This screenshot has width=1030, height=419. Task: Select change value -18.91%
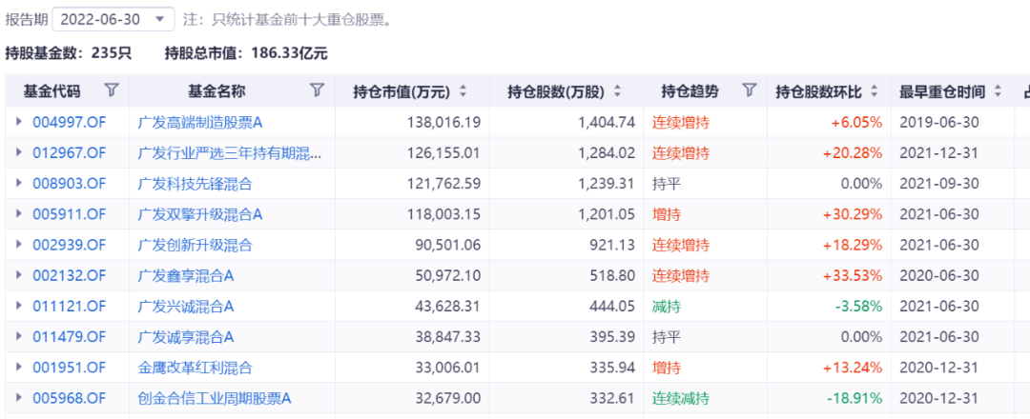tap(853, 398)
